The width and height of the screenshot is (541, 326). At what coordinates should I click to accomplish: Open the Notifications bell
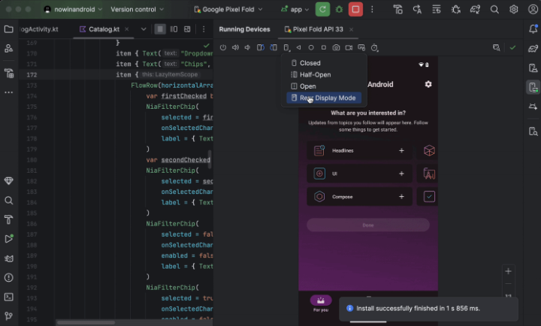tap(533, 29)
